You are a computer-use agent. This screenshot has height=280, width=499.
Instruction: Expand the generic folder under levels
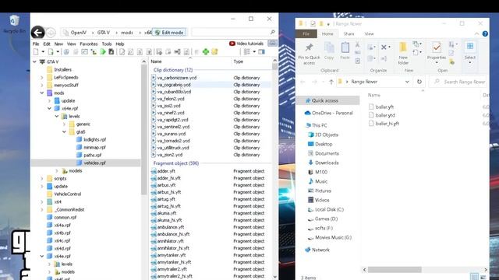click(x=64, y=124)
